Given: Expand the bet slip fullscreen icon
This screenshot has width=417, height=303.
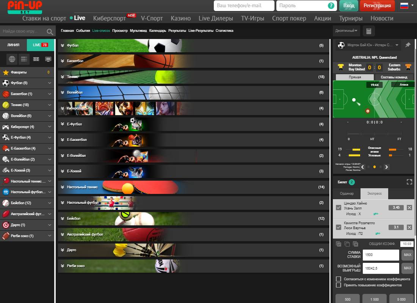Looking at the screenshot, I should (x=409, y=182).
